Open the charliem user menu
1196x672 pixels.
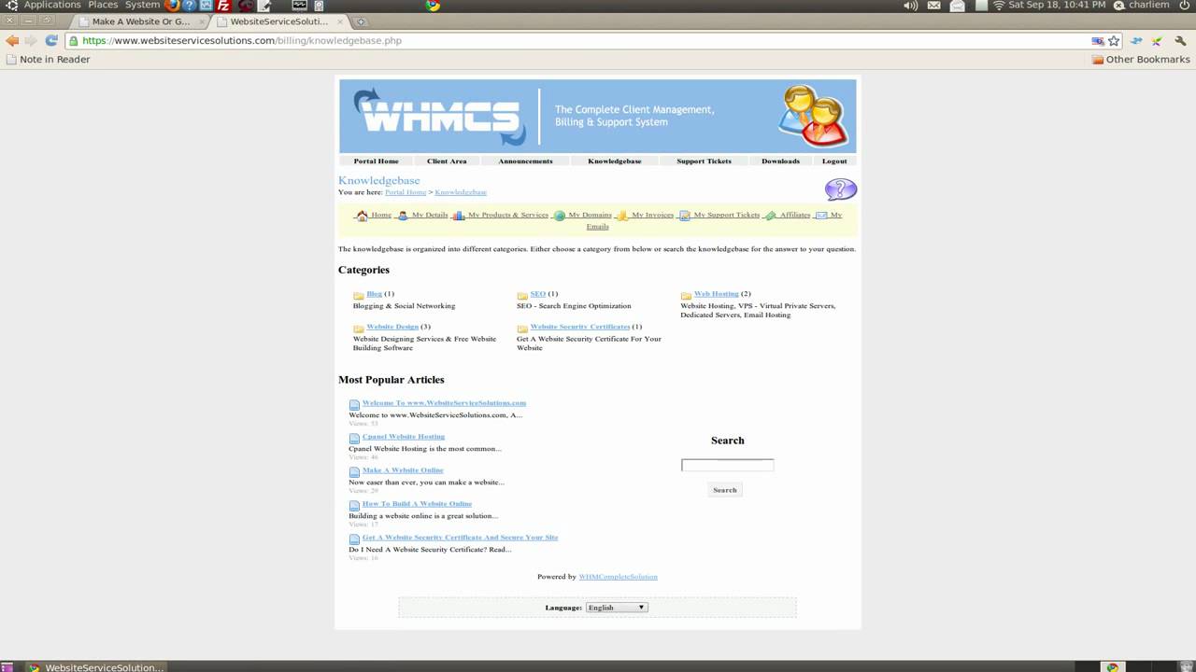[1141, 6]
